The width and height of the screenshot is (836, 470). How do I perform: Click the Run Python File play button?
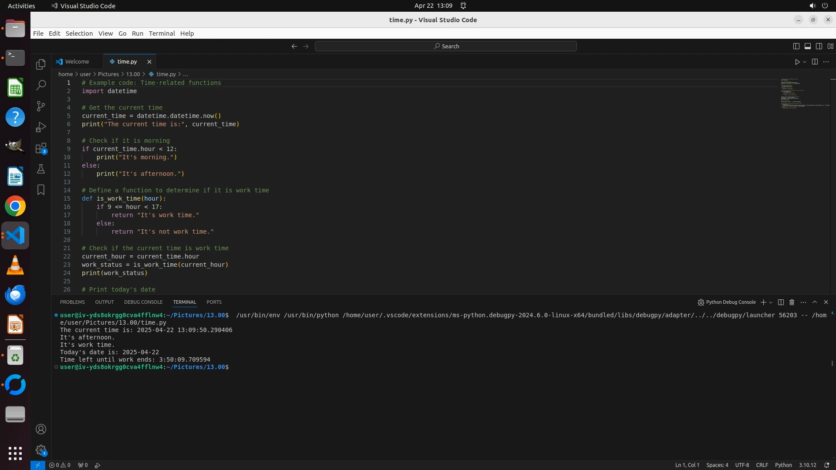797,62
